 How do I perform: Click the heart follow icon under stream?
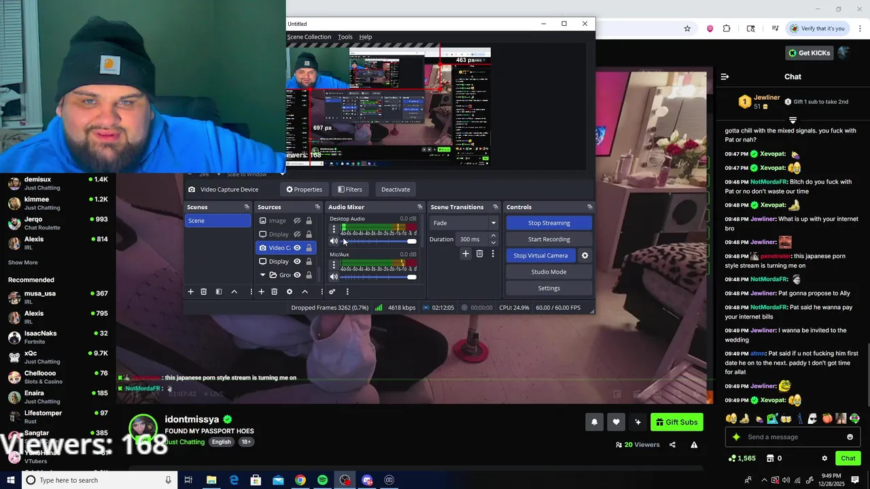click(x=616, y=422)
